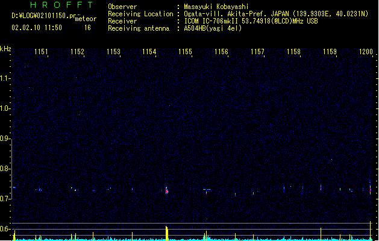This screenshot has height=241, width=379.
Task: Click the meteor count value 16
Action: pyautogui.click(x=87, y=28)
